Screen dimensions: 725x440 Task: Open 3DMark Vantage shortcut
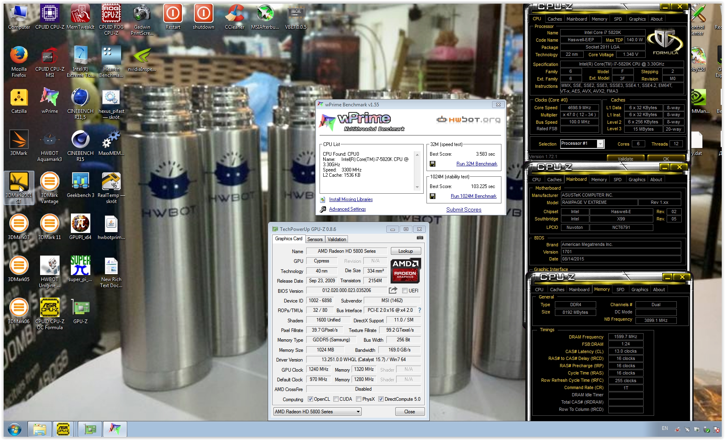(49, 188)
